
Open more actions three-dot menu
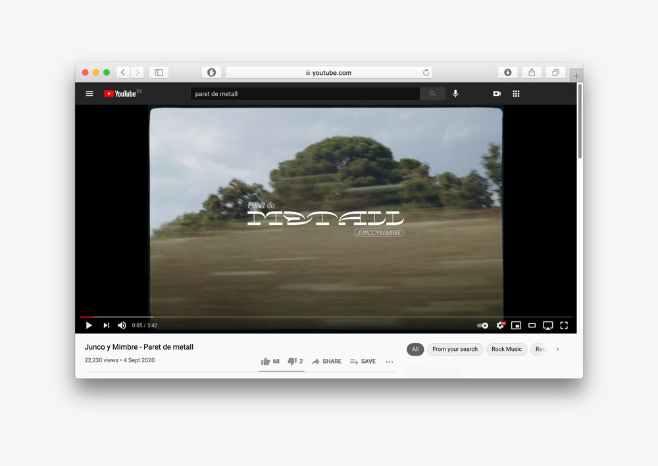pyautogui.click(x=390, y=361)
